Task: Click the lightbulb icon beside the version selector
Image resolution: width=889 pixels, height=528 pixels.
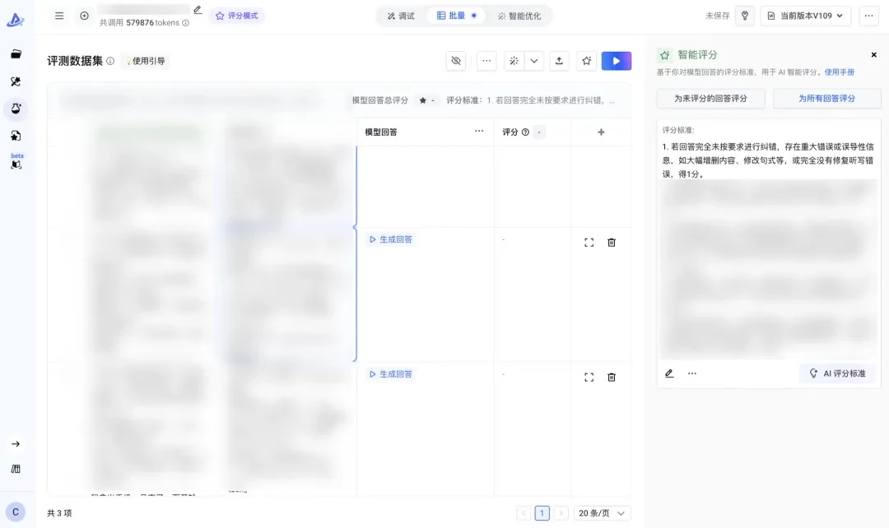Action: [x=744, y=15]
